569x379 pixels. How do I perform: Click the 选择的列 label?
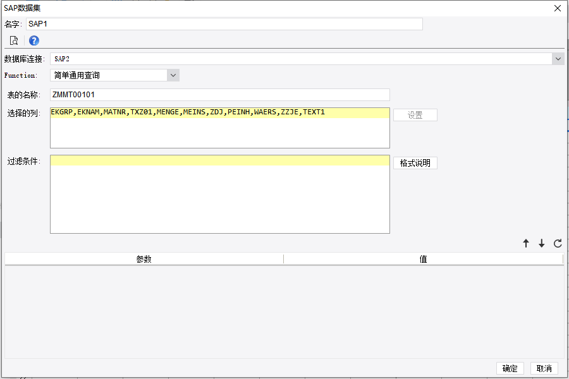point(24,113)
